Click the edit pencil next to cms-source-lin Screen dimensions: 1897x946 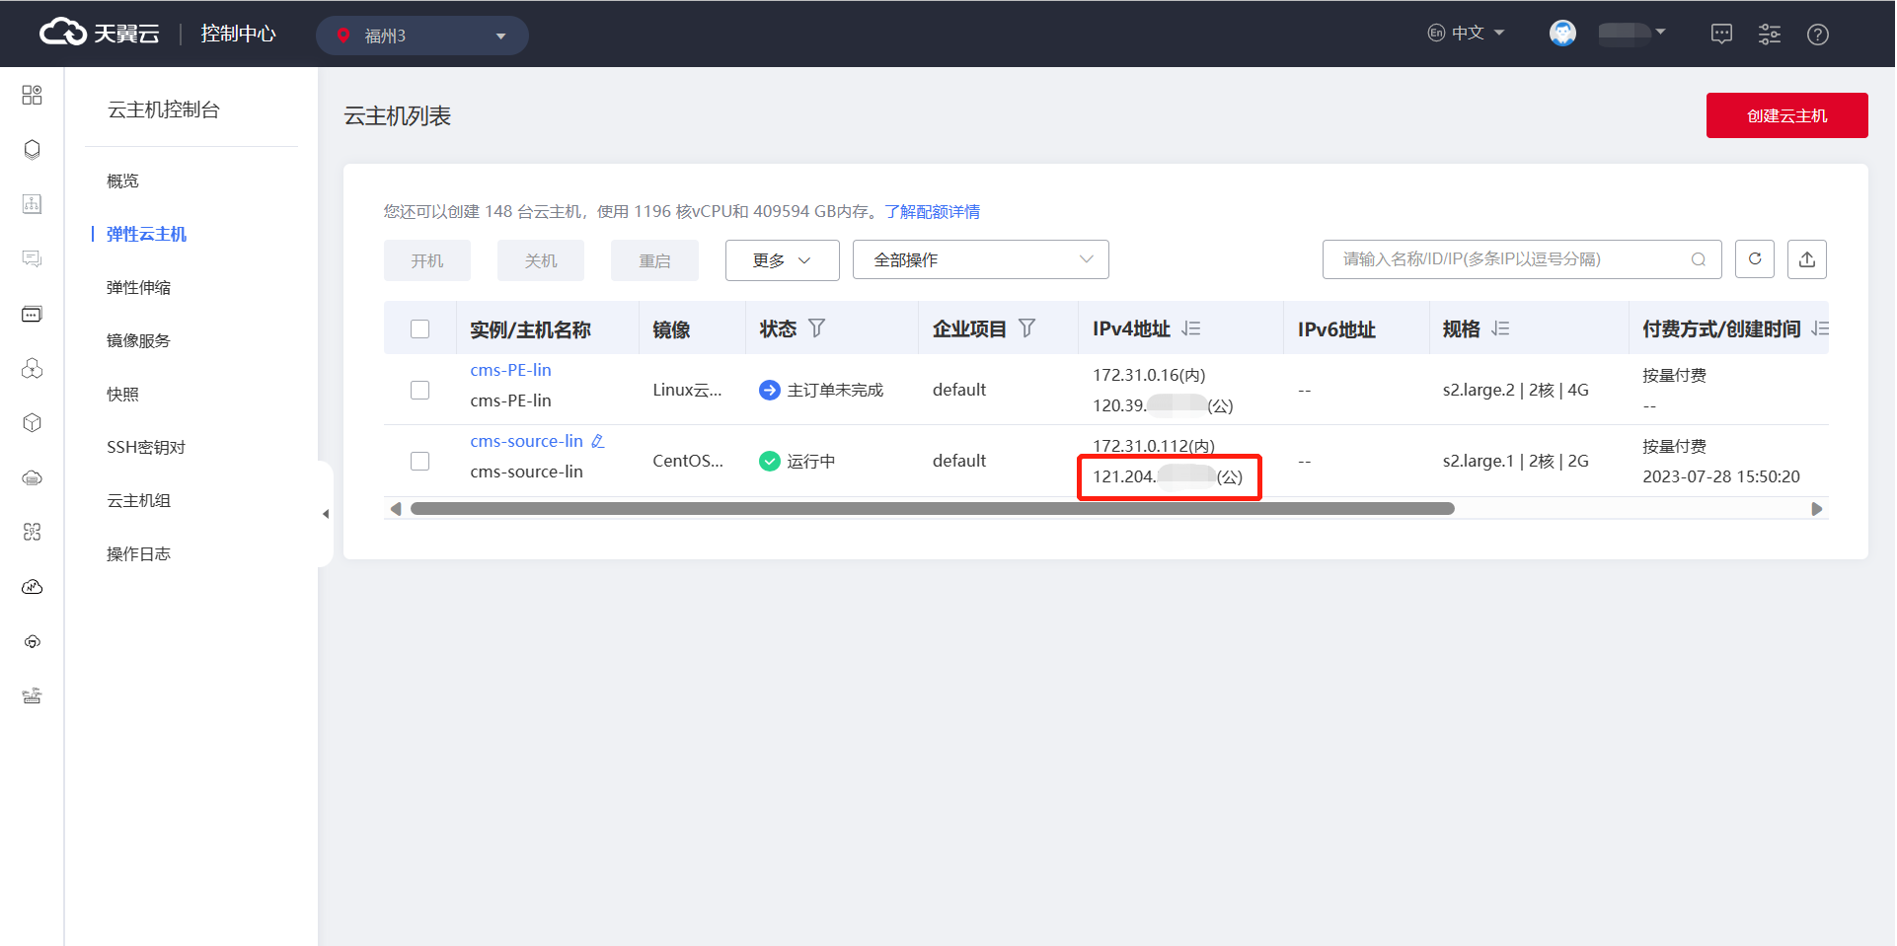tap(597, 441)
